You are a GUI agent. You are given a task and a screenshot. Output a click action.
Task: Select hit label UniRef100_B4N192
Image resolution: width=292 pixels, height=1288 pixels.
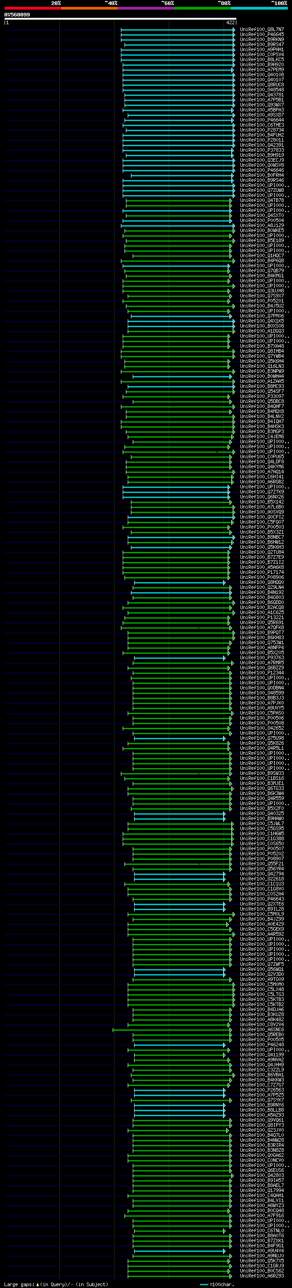(x=262, y=593)
